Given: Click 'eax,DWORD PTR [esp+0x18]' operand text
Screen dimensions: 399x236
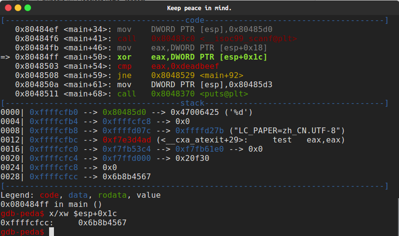Looking at the screenshot, I should (209, 47).
